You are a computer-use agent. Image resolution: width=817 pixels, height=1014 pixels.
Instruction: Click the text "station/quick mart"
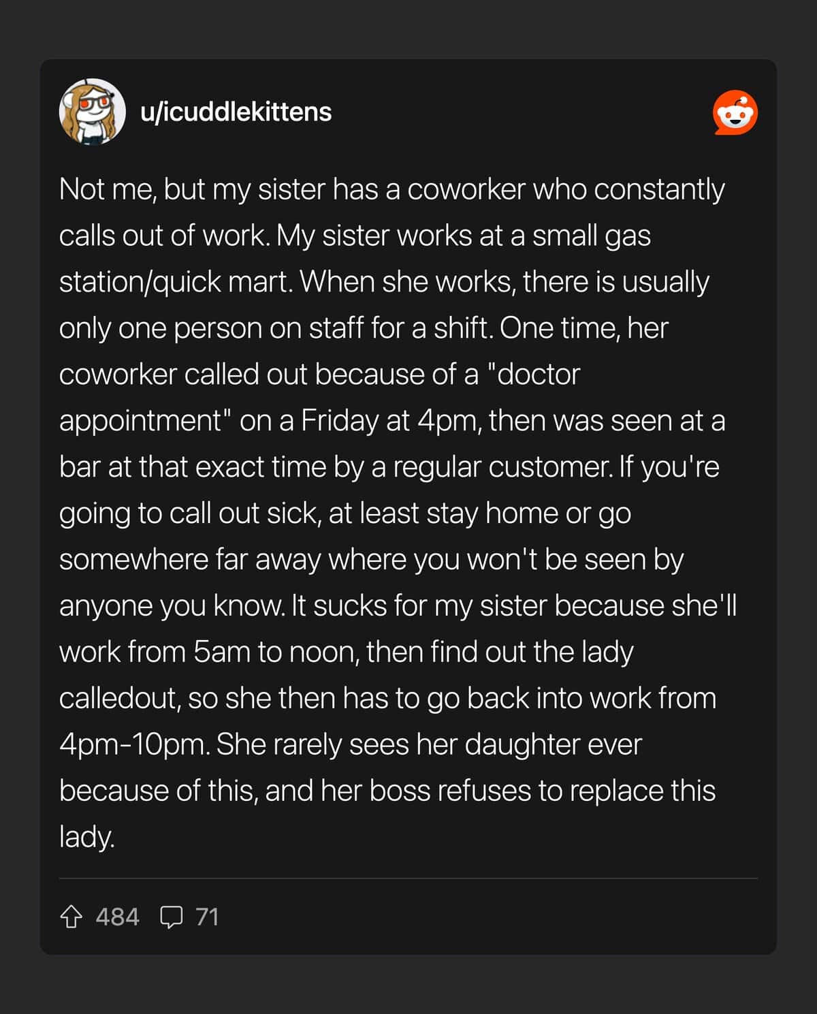click(174, 282)
